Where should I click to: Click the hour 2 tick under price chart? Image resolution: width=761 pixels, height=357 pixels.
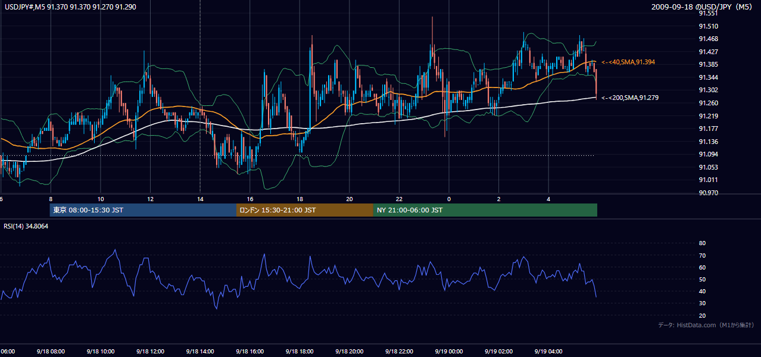point(499,199)
